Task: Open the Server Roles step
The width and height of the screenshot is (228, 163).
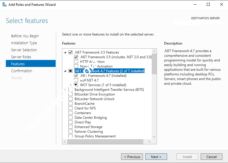Action: tap(21, 57)
